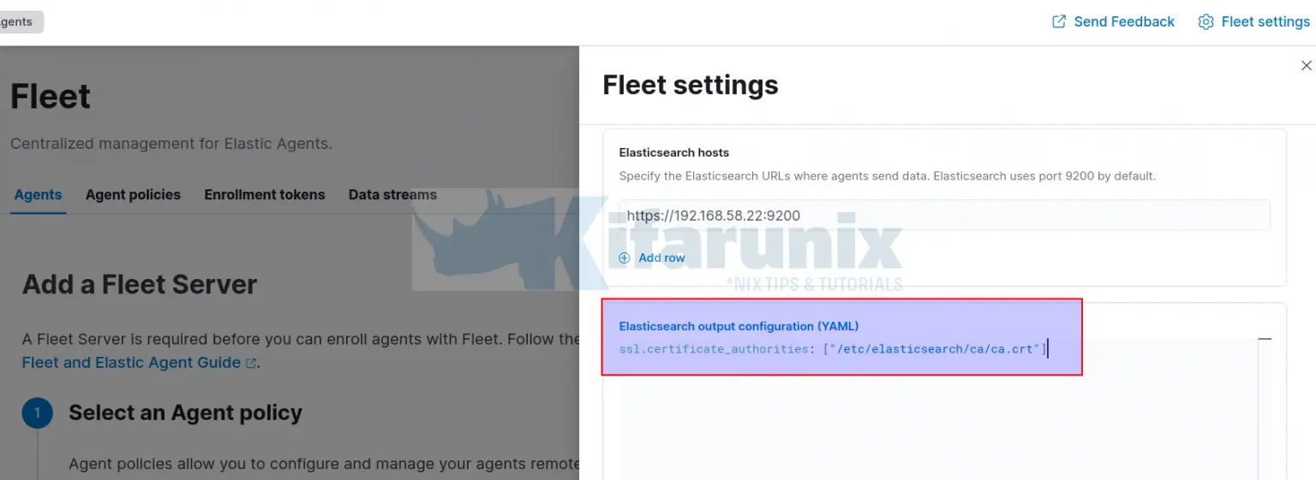
Task: Open Send Feedback link text
Action: tap(1124, 21)
